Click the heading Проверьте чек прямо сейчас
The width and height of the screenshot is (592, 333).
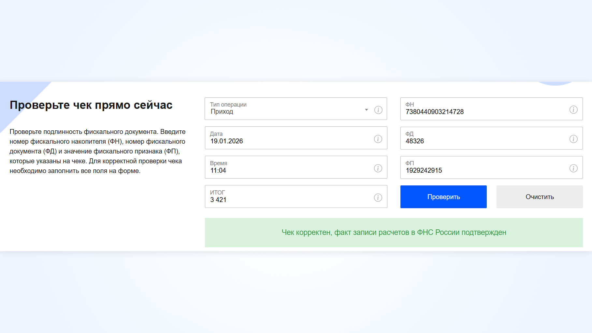(91, 105)
